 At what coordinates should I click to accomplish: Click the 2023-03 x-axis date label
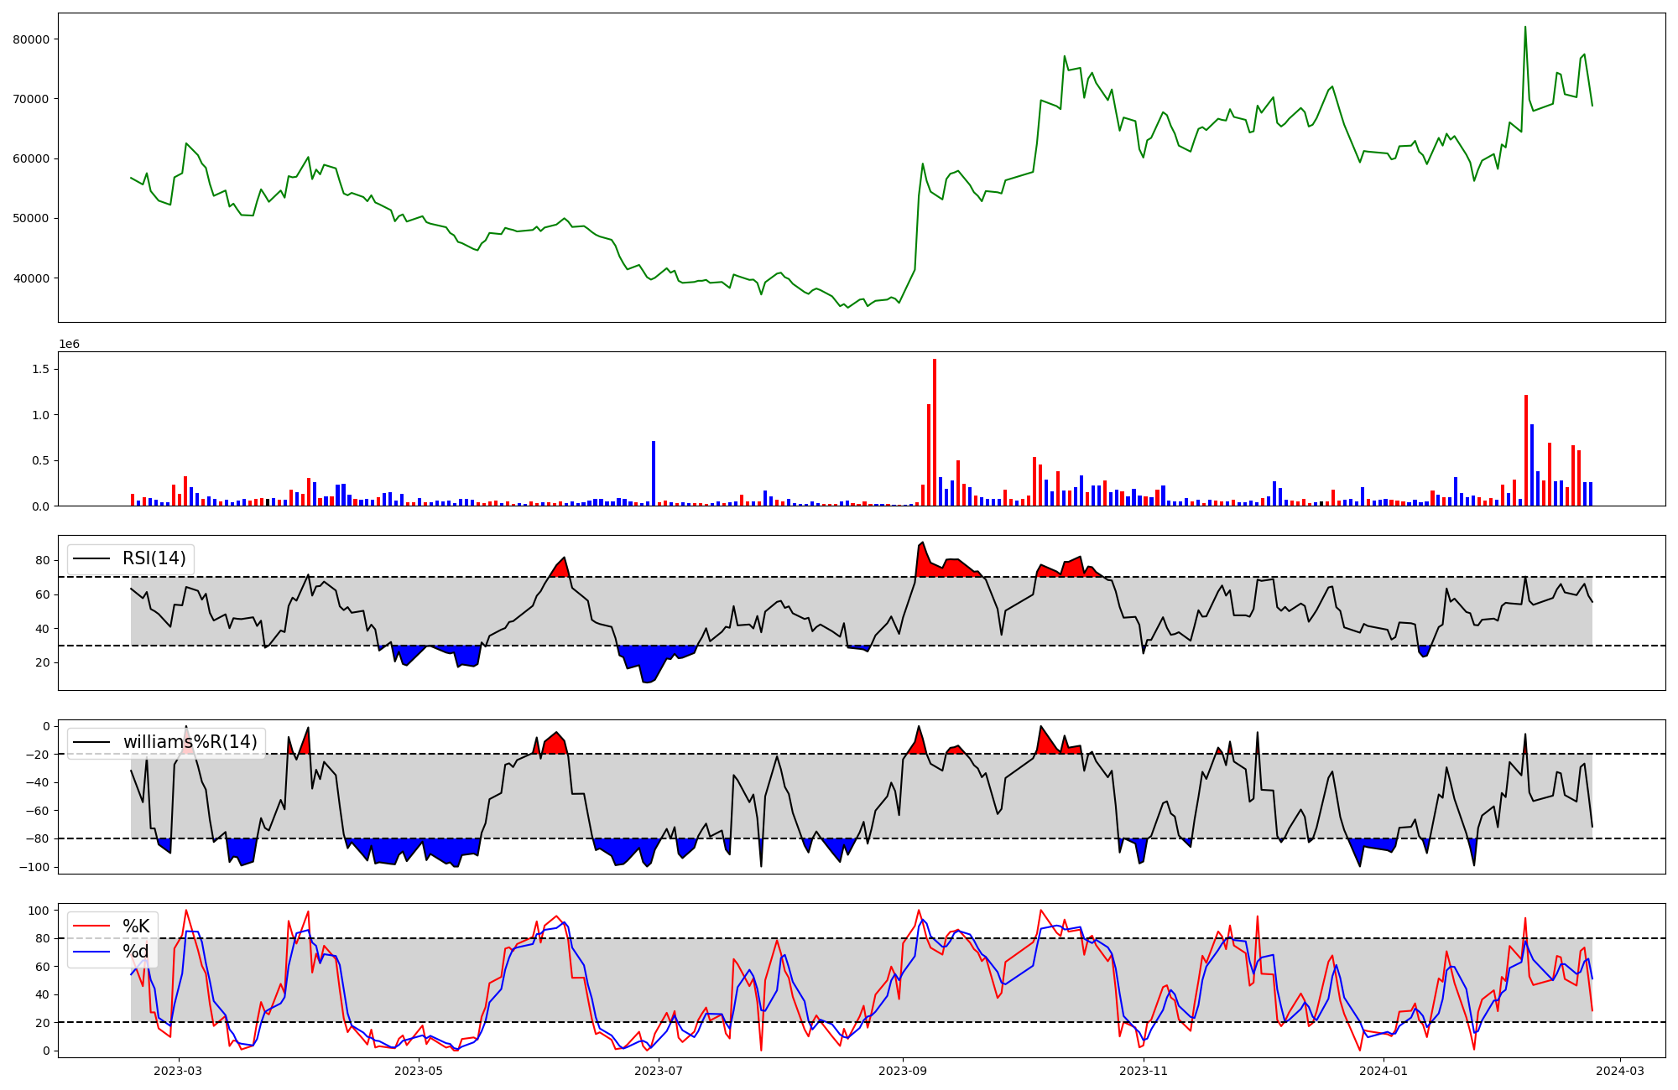coord(178,1071)
